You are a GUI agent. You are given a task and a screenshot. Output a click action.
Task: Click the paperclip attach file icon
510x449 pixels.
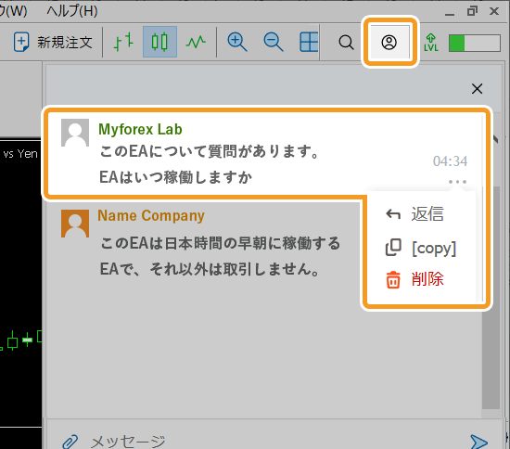coord(70,442)
